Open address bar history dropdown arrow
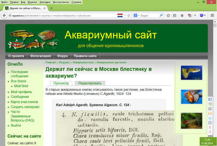The image size is (217, 146). [x=125, y=16]
